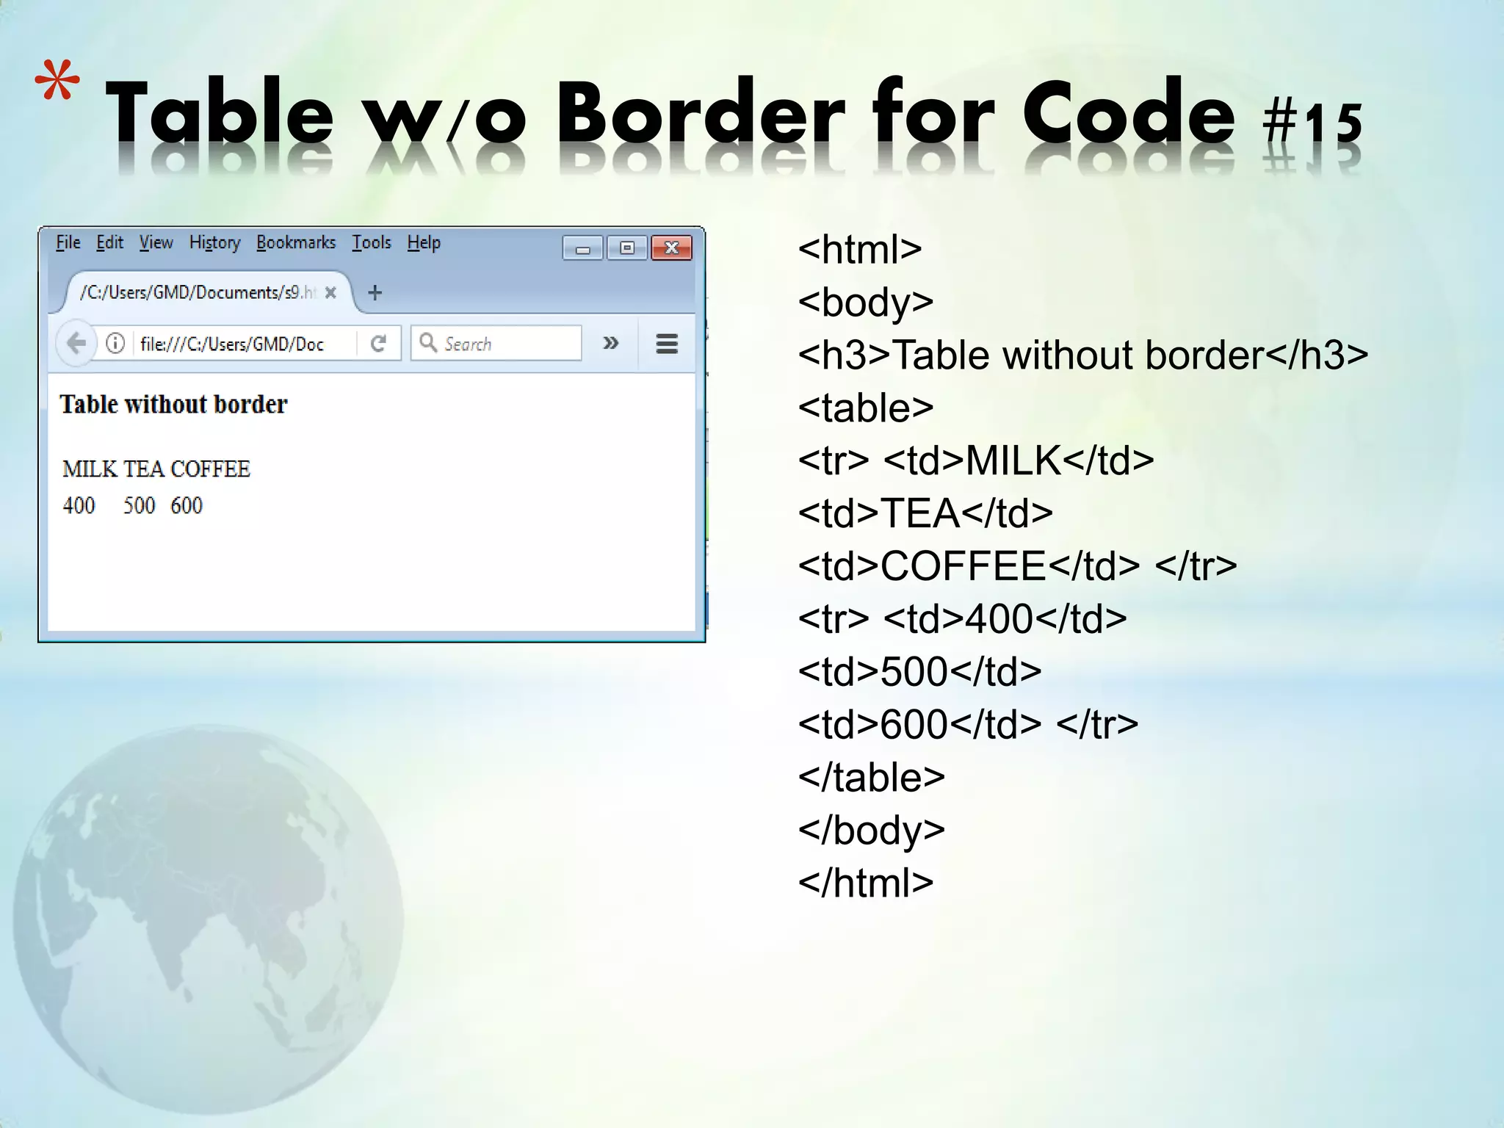
Task: Click the magnifier icon in the search box
Action: (x=428, y=342)
